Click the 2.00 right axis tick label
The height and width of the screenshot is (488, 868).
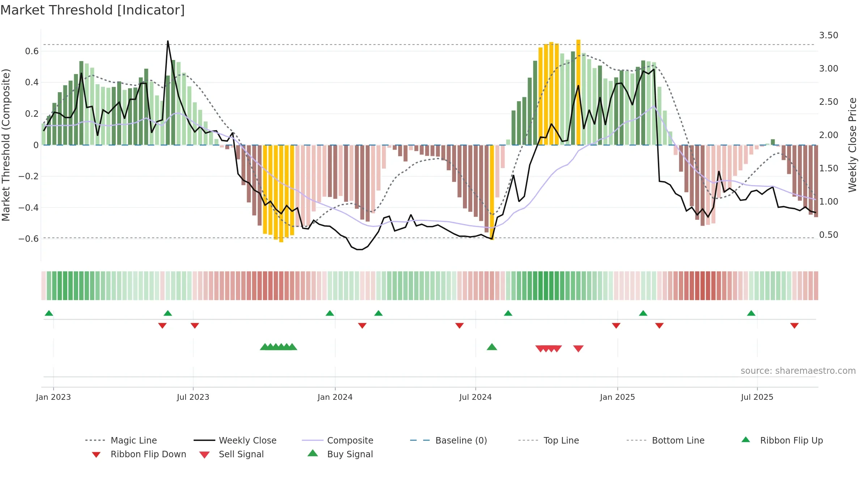click(829, 135)
